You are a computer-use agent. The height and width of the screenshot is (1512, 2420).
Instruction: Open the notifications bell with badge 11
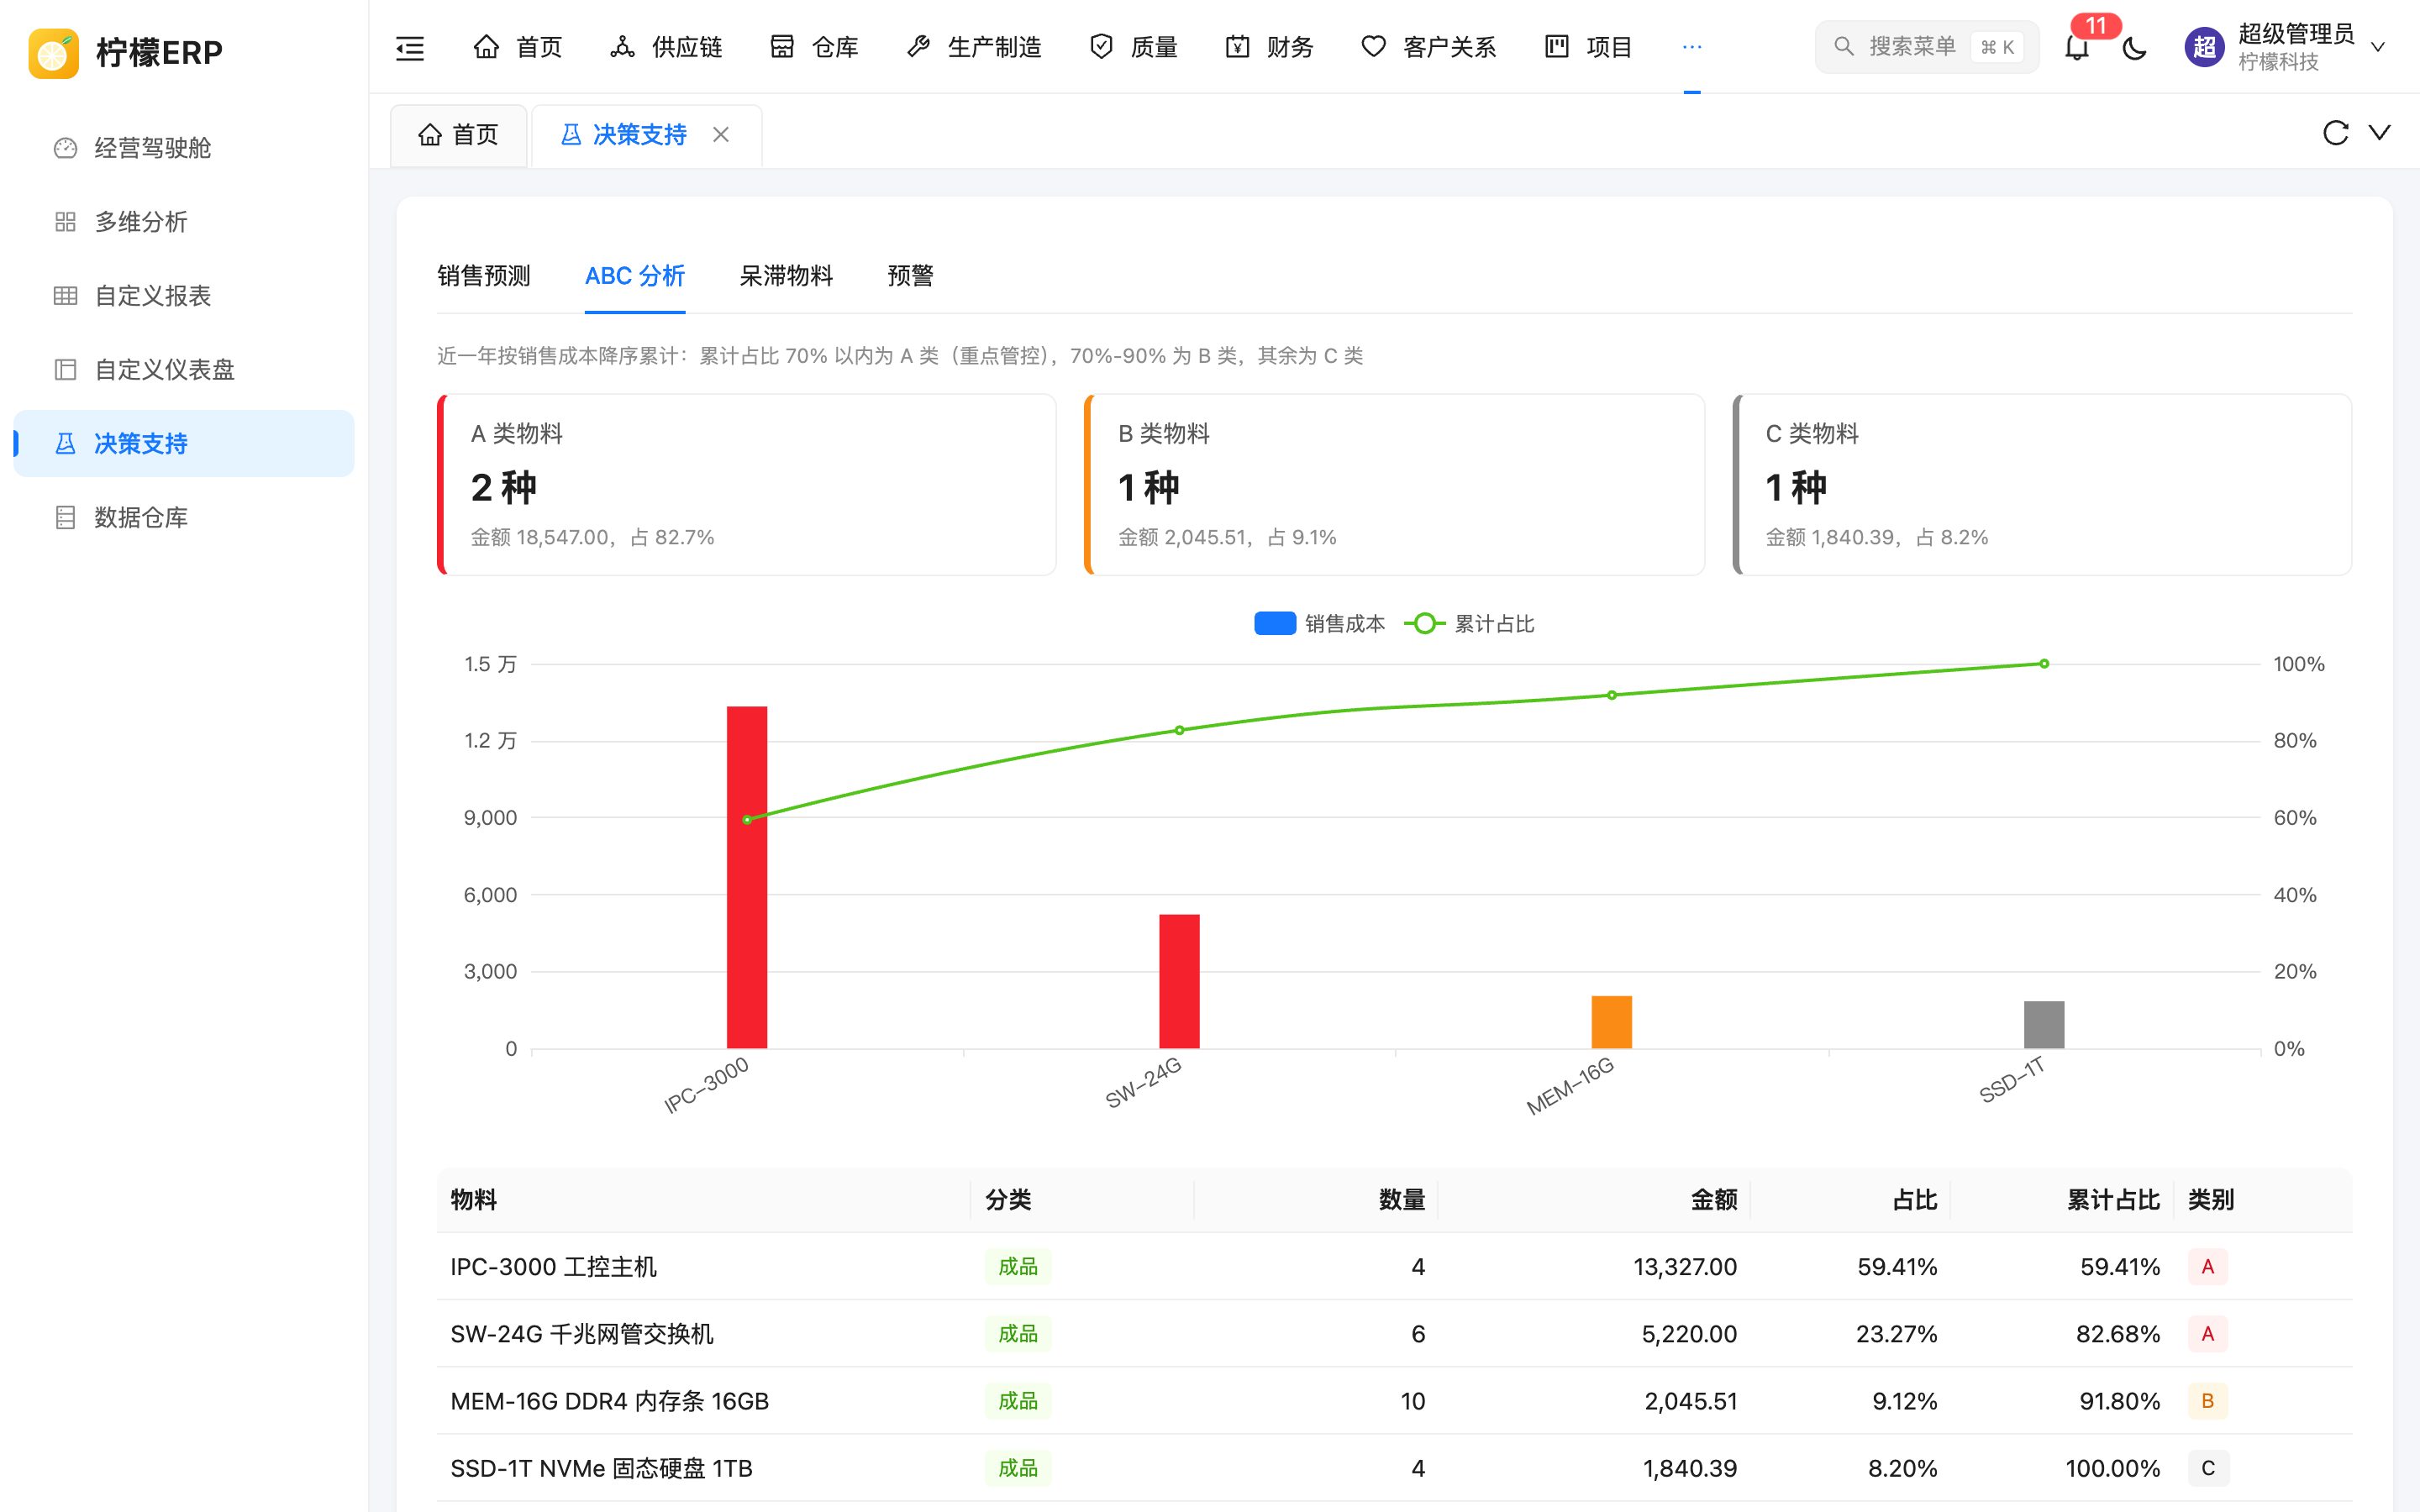(2077, 47)
